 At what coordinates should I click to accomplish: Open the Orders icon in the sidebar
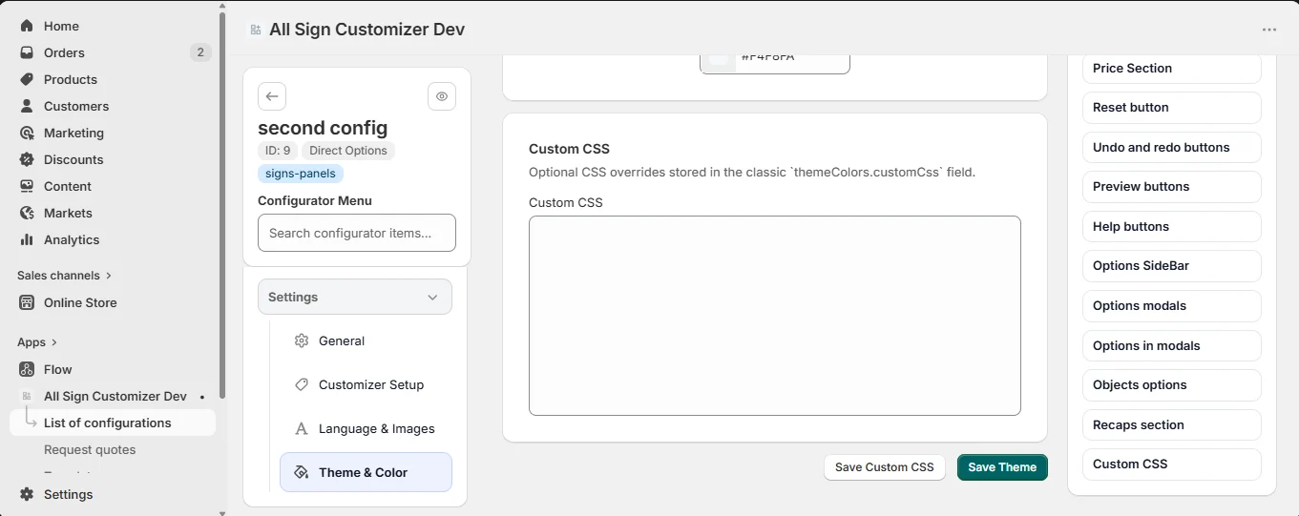[27, 52]
